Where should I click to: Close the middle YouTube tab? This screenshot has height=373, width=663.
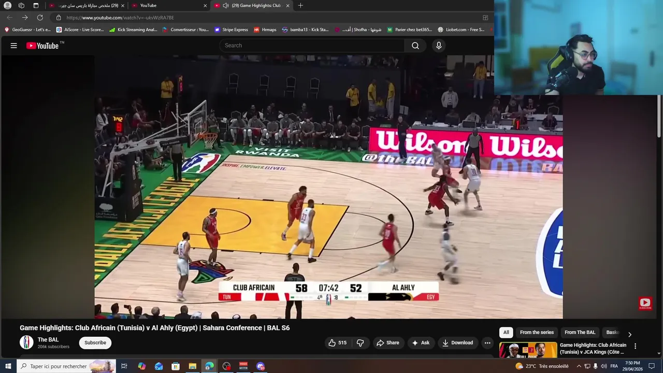(205, 6)
